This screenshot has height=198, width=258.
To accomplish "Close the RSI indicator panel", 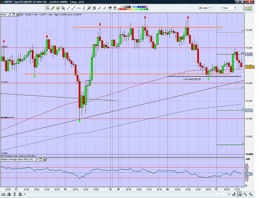I will point(45,160).
